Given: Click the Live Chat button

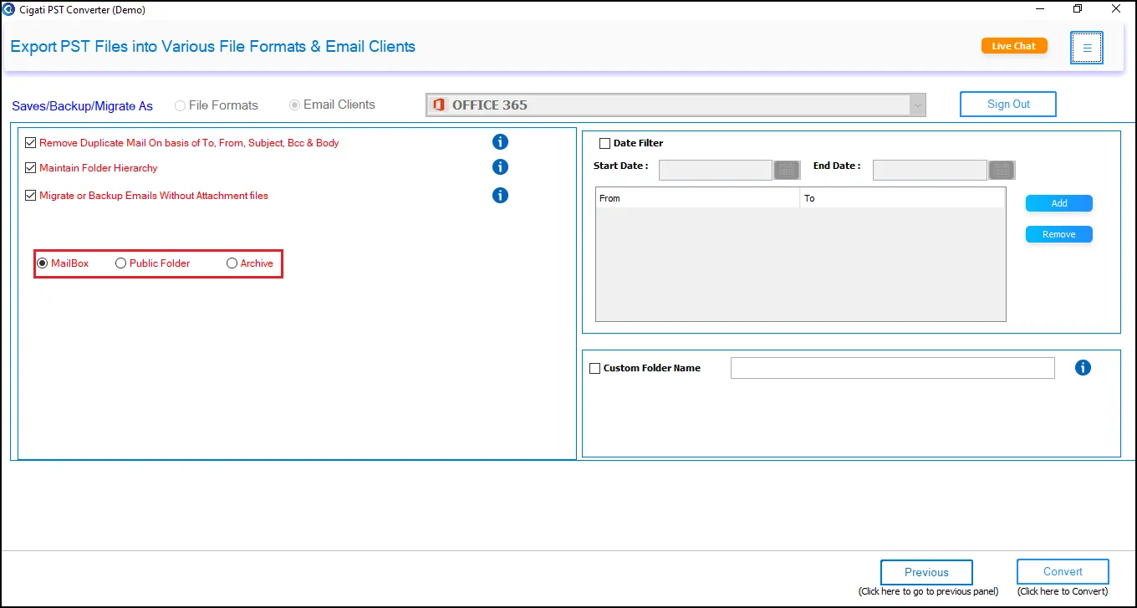Looking at the screenshot, I should 1014,46.
